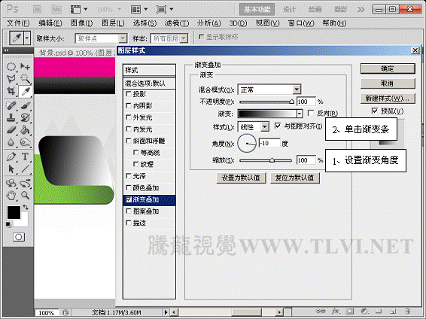
Task: Swap foreground and background colors
Action: tap(26, 208)
